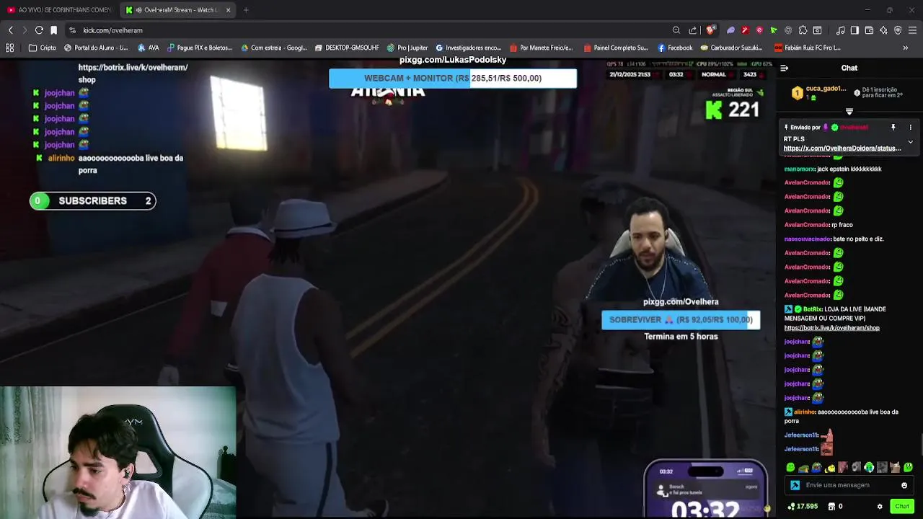Pick the last green blob quick emote
The height and width of the screenshot is (519, 923).
pyautogui.click(x=908, y=468)
